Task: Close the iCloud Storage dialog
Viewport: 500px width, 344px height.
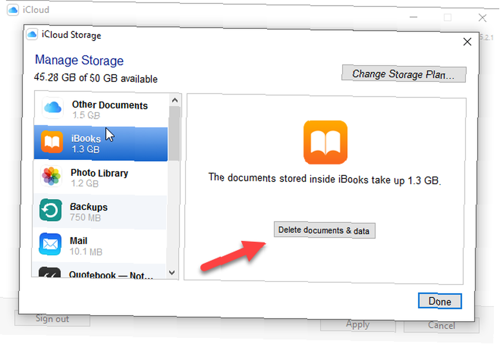Action: pyautogui.click(x=467, y=41)
